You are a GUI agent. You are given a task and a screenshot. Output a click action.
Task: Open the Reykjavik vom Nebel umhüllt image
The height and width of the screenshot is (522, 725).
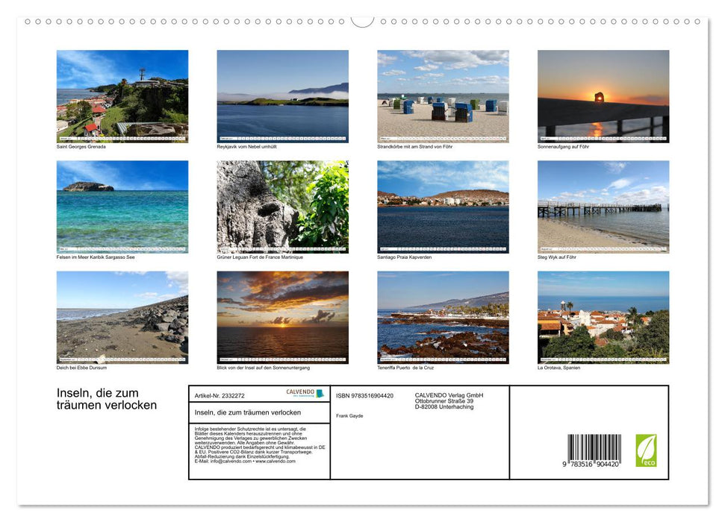click(282, 96)
